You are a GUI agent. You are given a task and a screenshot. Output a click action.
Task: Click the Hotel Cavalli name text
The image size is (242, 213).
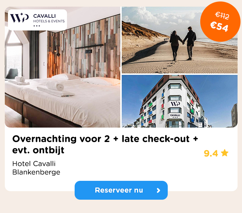click(x=34, y=164)
